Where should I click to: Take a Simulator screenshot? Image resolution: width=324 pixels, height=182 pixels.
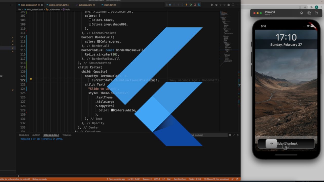pos(309,13)
